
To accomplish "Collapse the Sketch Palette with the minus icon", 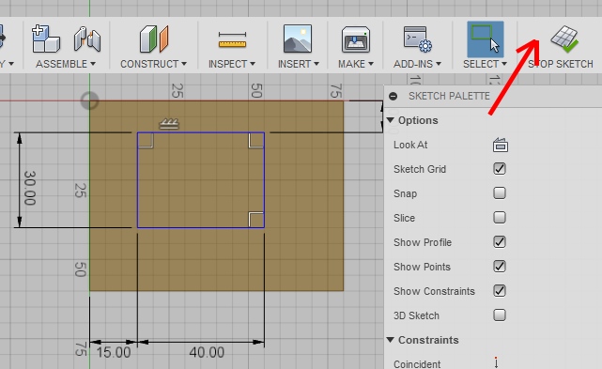I will click(393, 96).
